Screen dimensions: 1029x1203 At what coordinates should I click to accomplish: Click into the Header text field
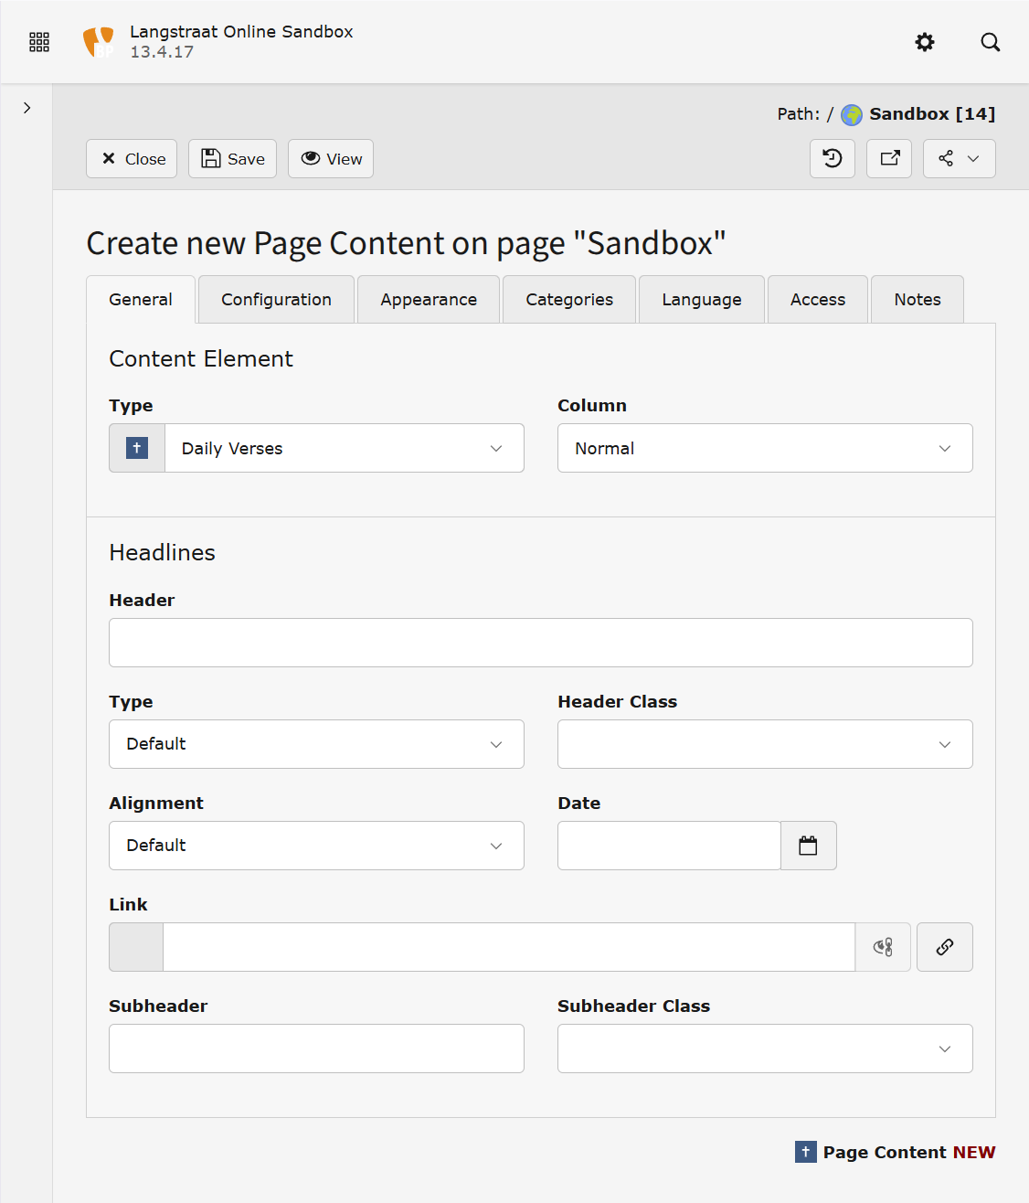pyautogui.click(x=540, y=643)
